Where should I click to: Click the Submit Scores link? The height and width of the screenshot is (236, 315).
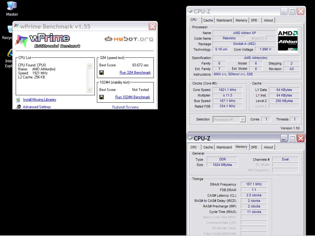tap(125, 107)
